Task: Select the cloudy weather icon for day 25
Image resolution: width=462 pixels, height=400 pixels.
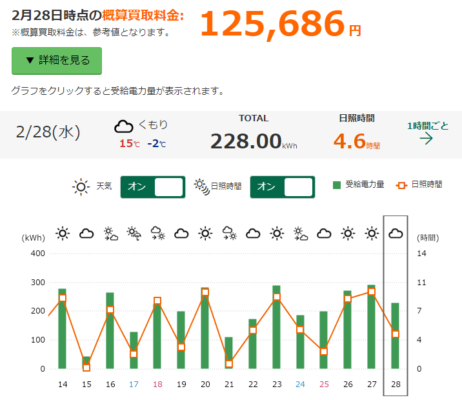Action: [x=324, y=234]
